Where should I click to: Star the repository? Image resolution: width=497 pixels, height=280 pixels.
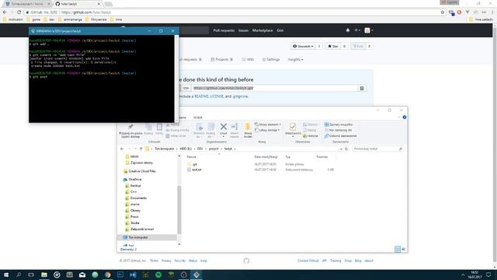coord(333,47)
